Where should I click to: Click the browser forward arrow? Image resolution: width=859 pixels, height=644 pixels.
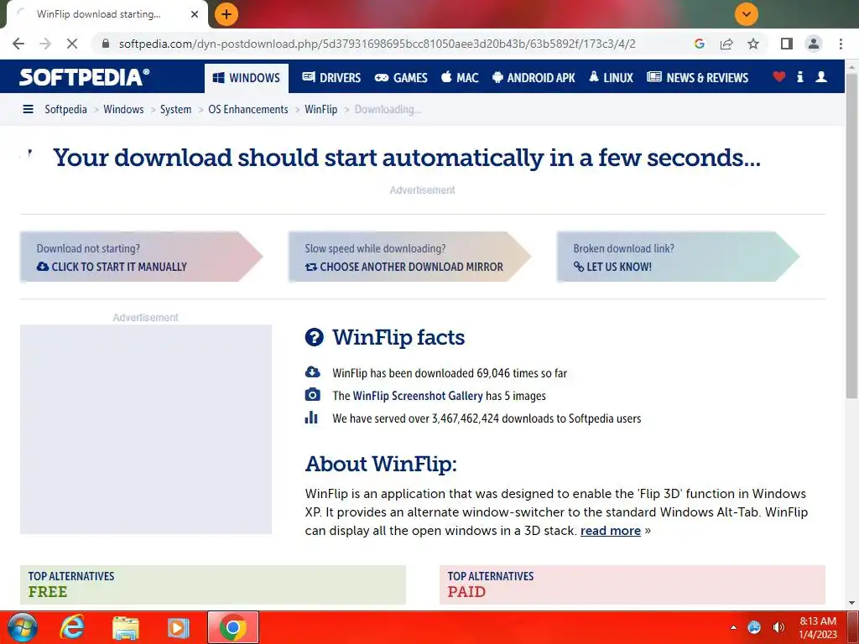[x=45, y=44]
